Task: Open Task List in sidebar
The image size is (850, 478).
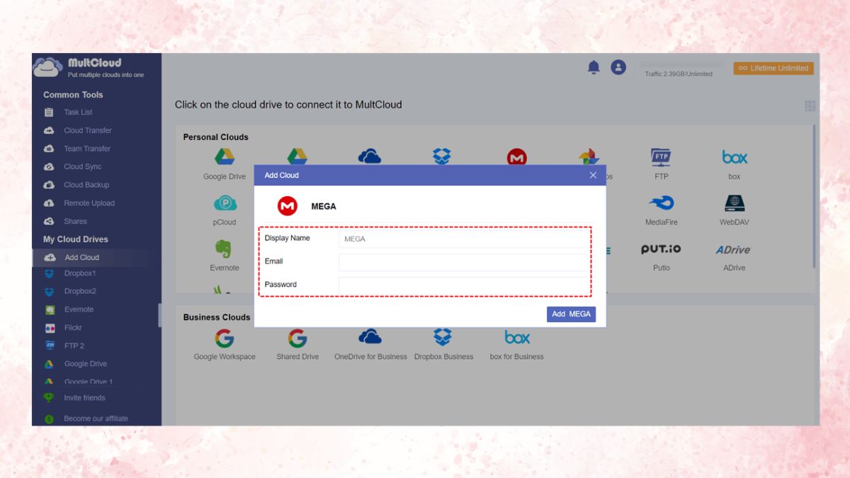Action: point(78,112)
